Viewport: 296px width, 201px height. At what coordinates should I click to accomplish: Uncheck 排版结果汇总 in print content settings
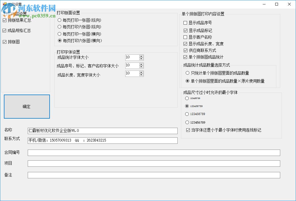pos(5,20)
